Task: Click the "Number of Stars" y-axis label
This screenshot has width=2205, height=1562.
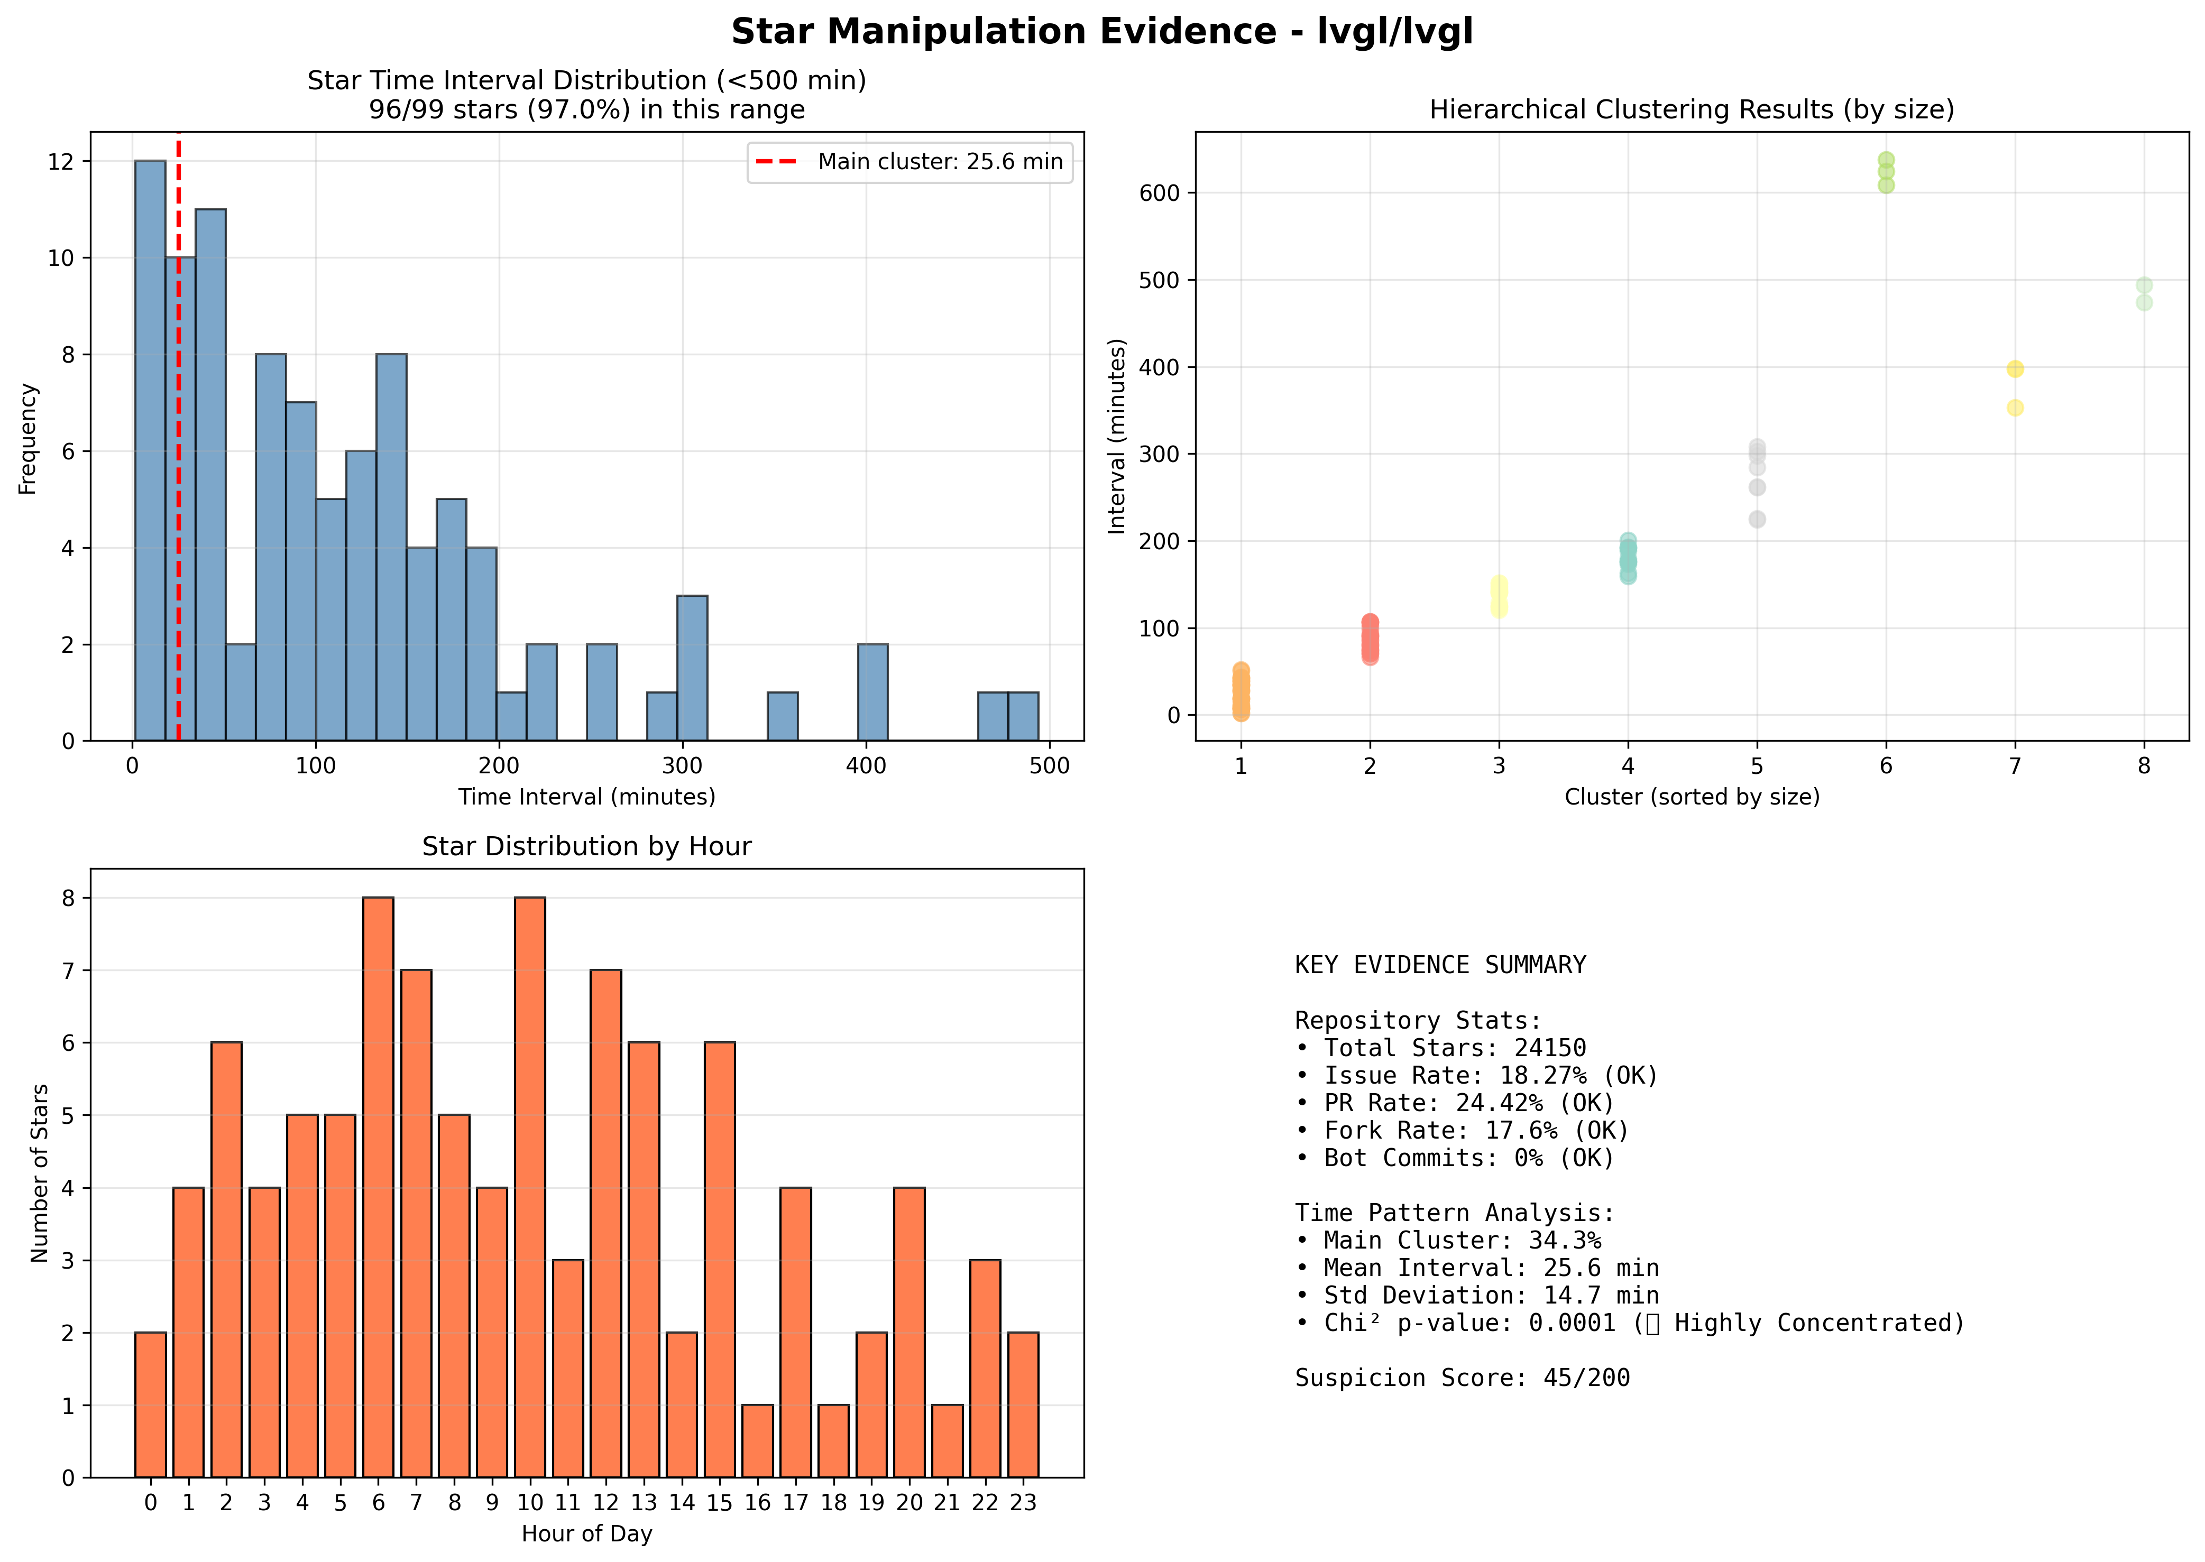Action: click(40, 1173)
